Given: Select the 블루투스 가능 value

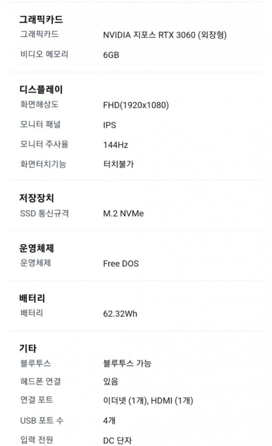Looking at the screenshot, I should pyautogui.click(x=127, y=363).
